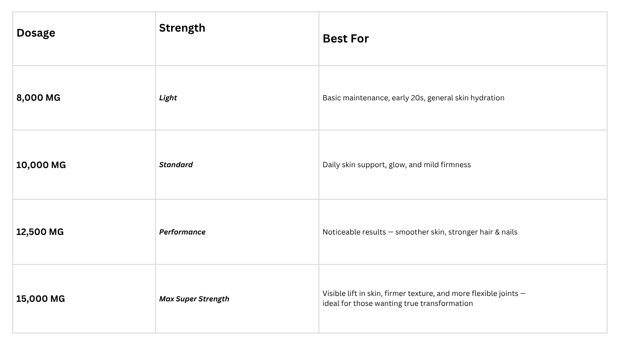Select the 8,000 MG dosage cell
The image size is (617, 347).
point(38,98)
